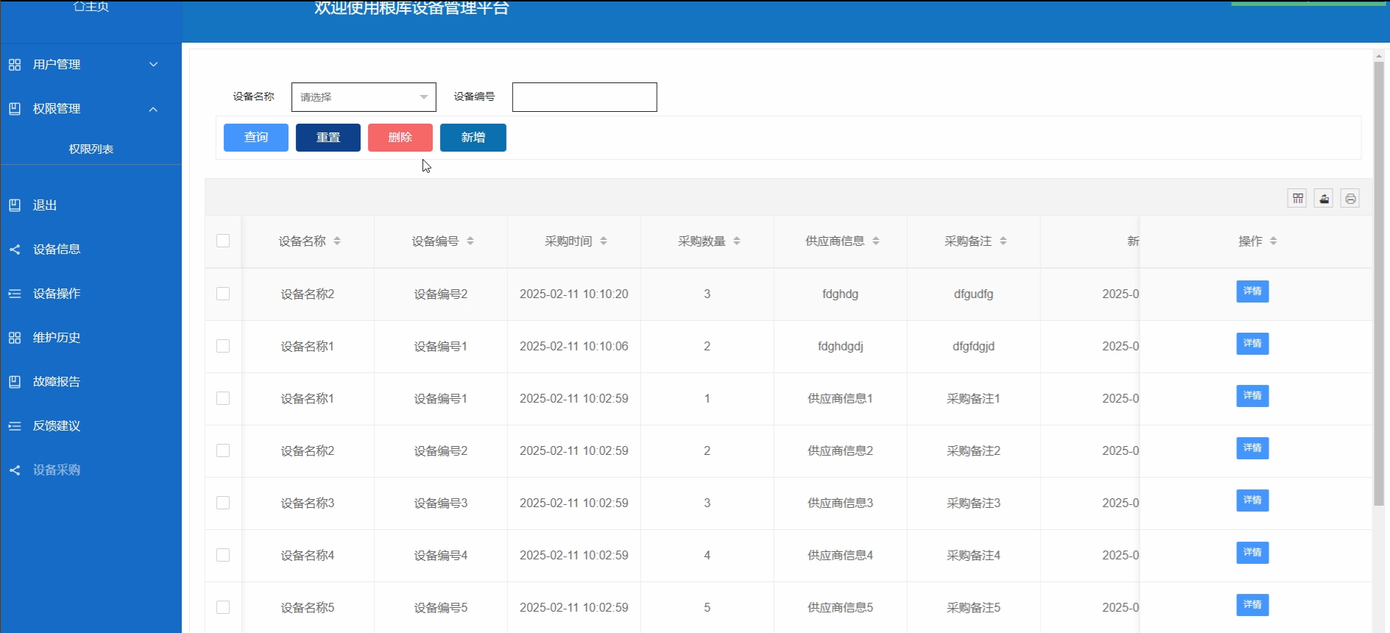
Task: Click the 用户管理 sidebar icon
Action: click(x=15, y=65)
